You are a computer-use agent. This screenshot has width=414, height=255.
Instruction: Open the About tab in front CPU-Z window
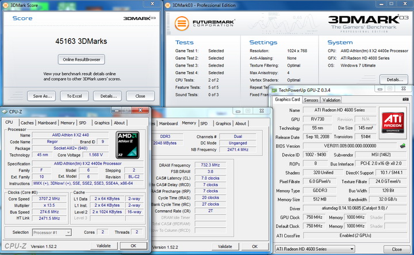click(120, 123)
